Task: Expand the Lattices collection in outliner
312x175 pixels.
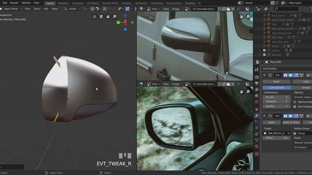Action: tap(260, 51)
